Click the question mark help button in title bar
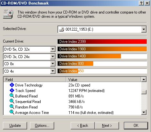This screenshot has height=132, width=151. (141, 3)
